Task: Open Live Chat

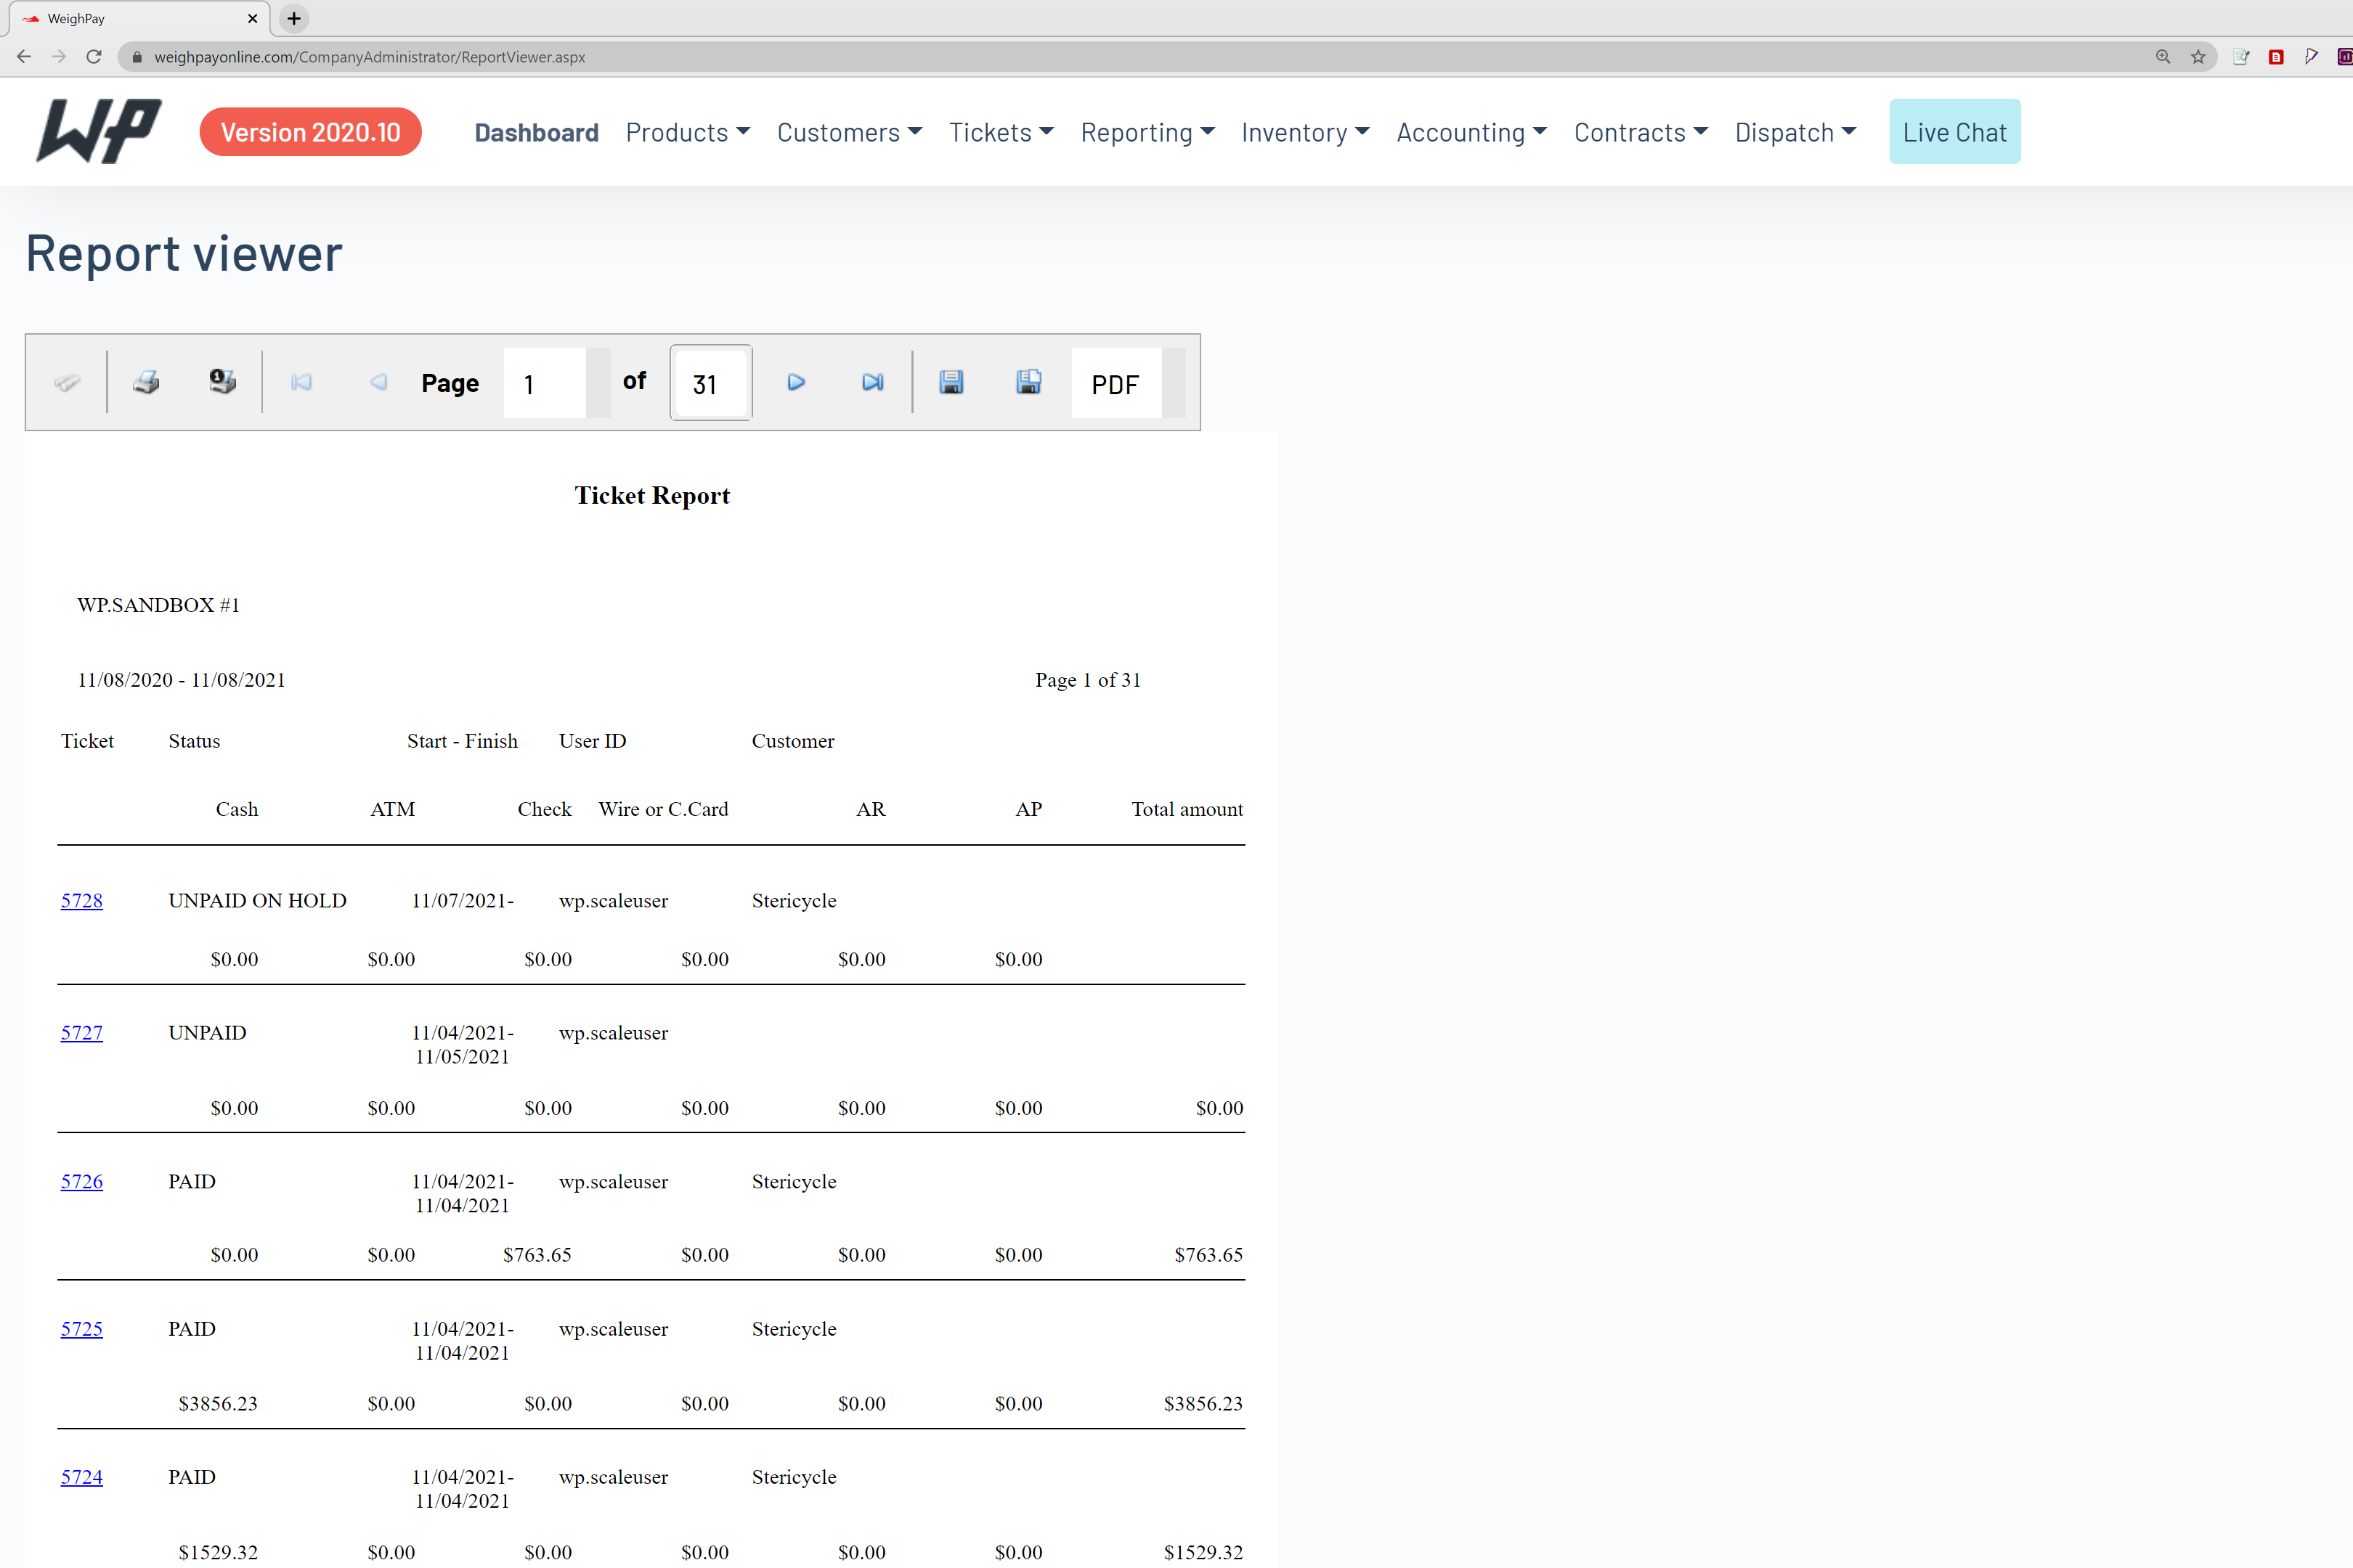Action: point(1954,132)
